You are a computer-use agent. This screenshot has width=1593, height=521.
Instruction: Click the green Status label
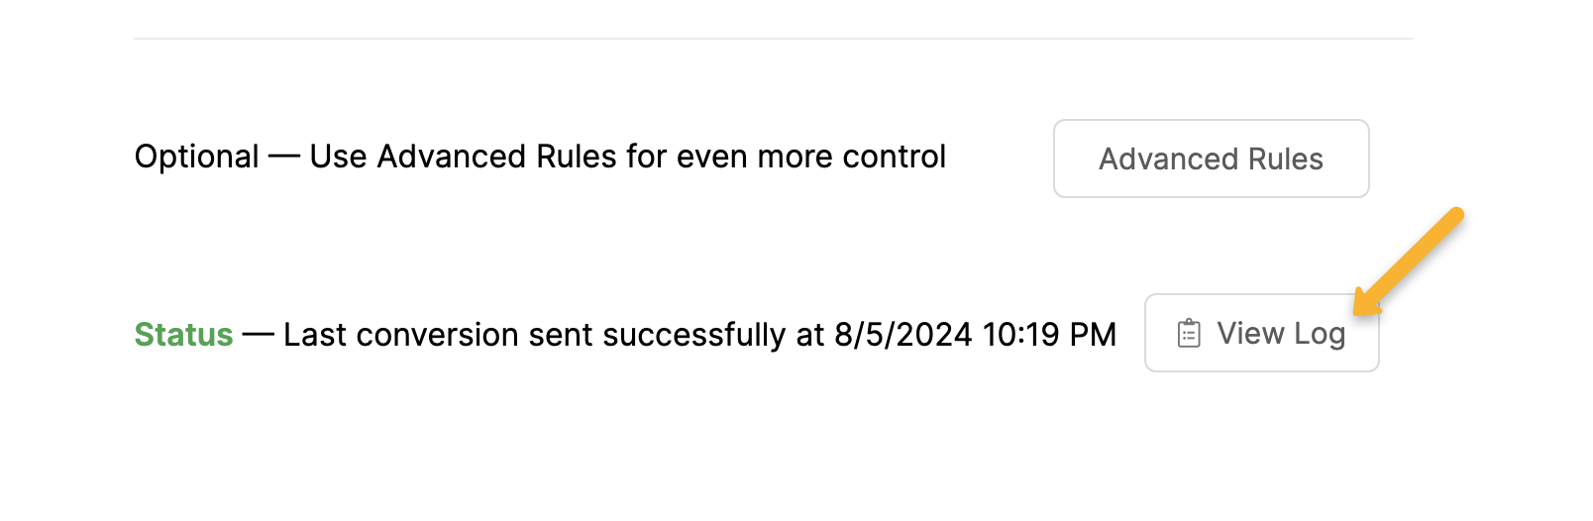coord(183,335)
